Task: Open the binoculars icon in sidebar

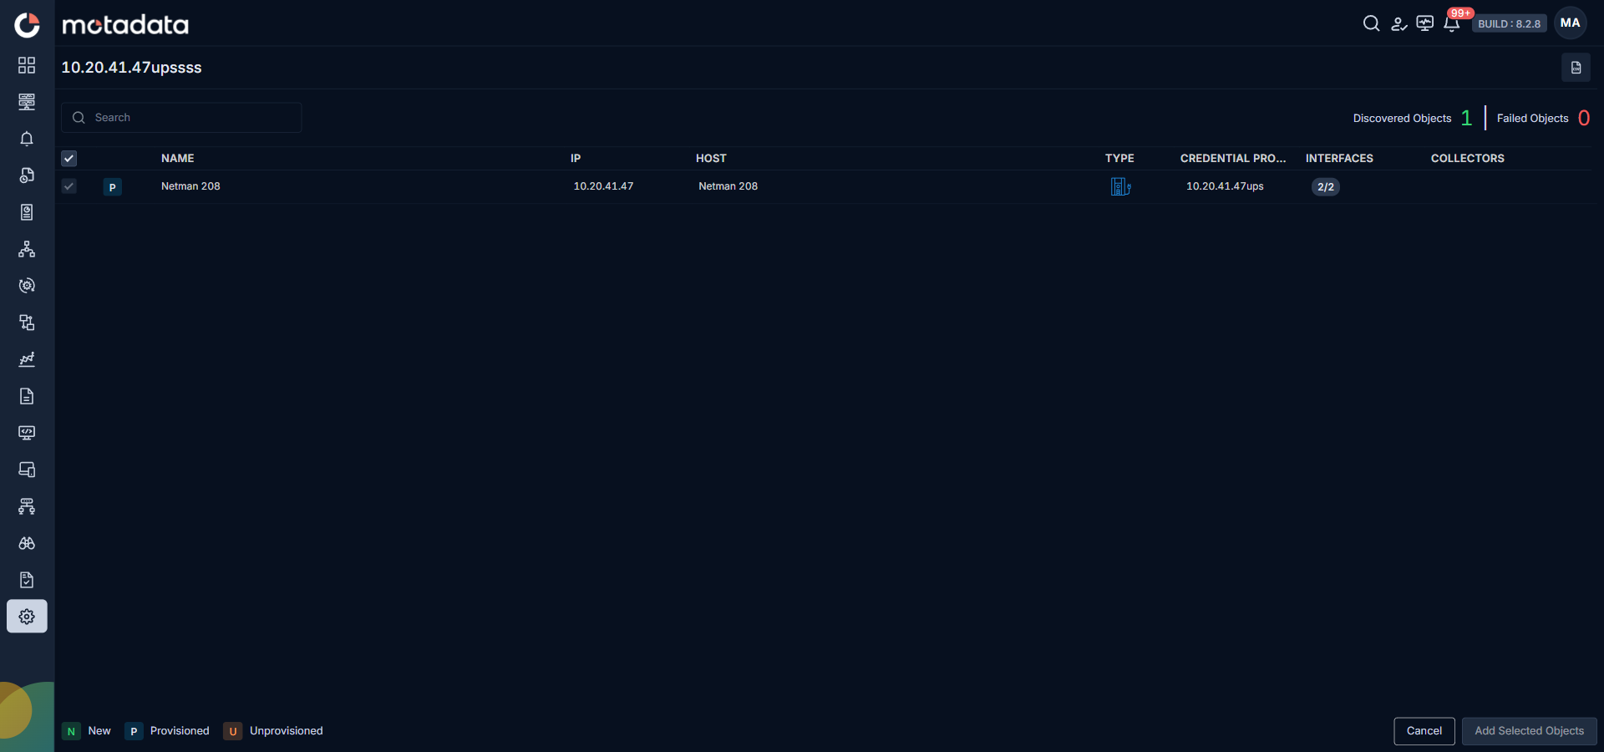Action: 27,543
